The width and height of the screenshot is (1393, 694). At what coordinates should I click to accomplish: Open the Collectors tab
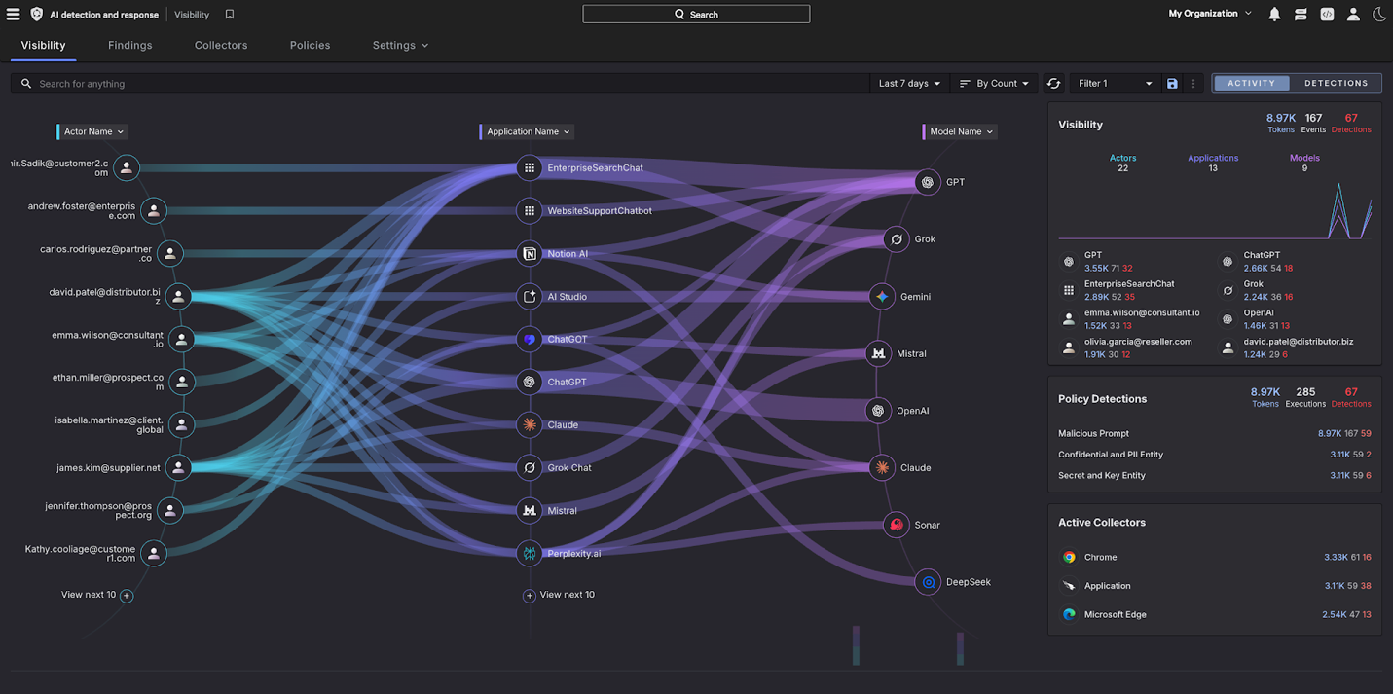pos(221,46)
